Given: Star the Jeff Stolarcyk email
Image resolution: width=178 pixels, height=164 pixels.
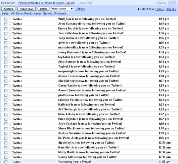Looking at the screenshot, I should (10, 109).
